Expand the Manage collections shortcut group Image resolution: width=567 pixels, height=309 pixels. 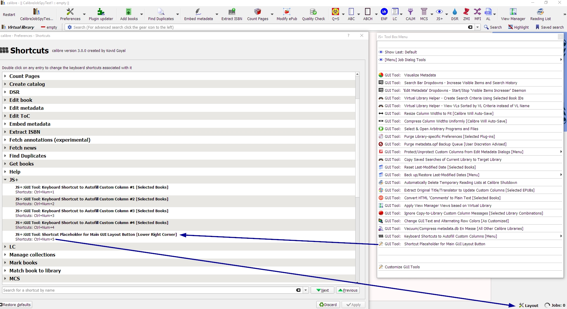[5, 255]
